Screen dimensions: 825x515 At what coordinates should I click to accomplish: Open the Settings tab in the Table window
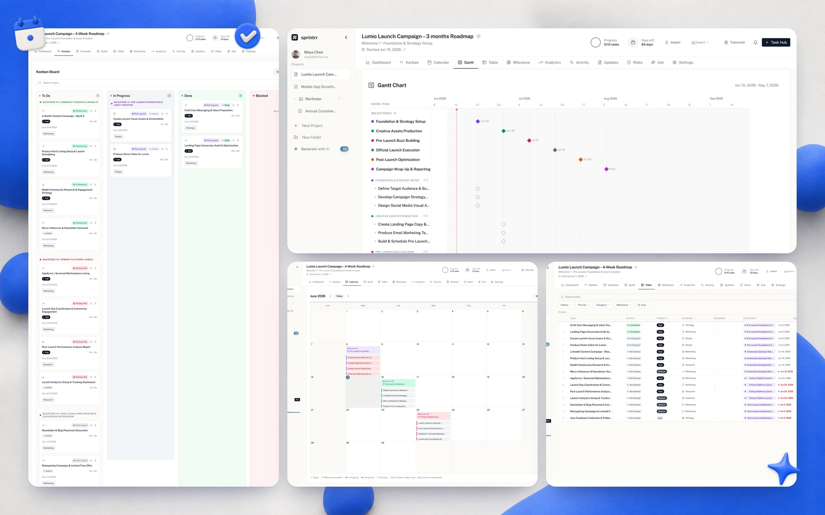[778, 285]
